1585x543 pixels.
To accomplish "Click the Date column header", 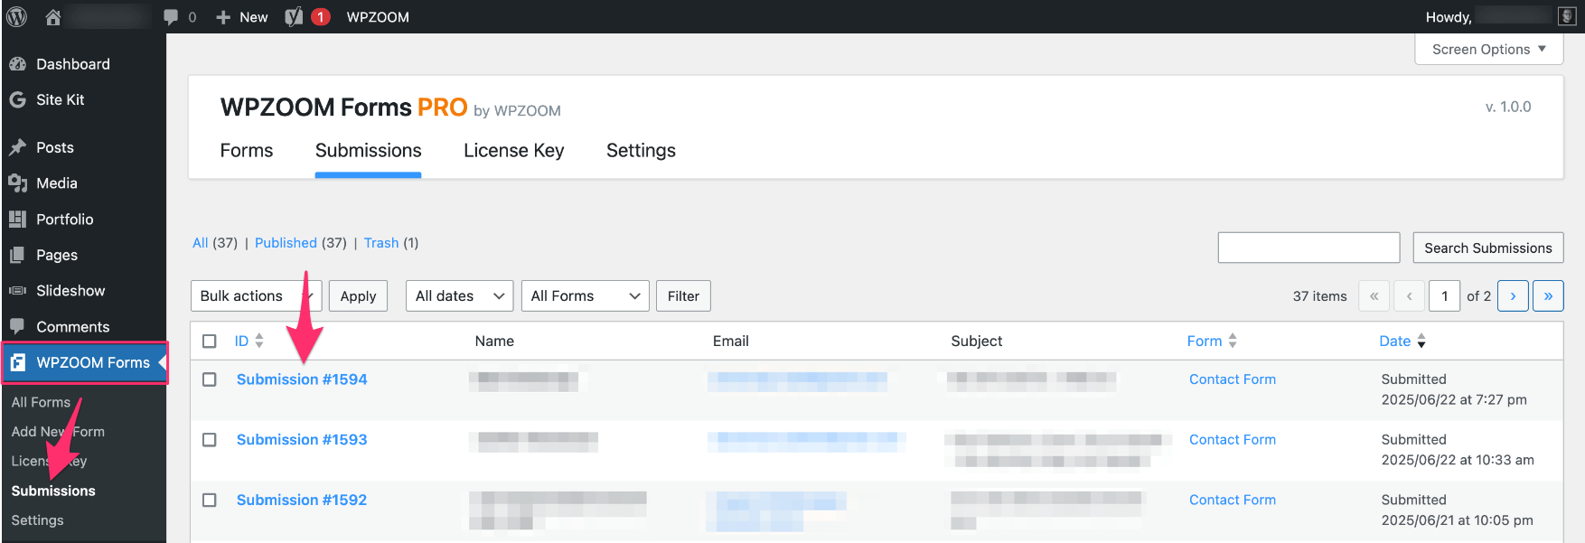I will [x=1394, y=341].
